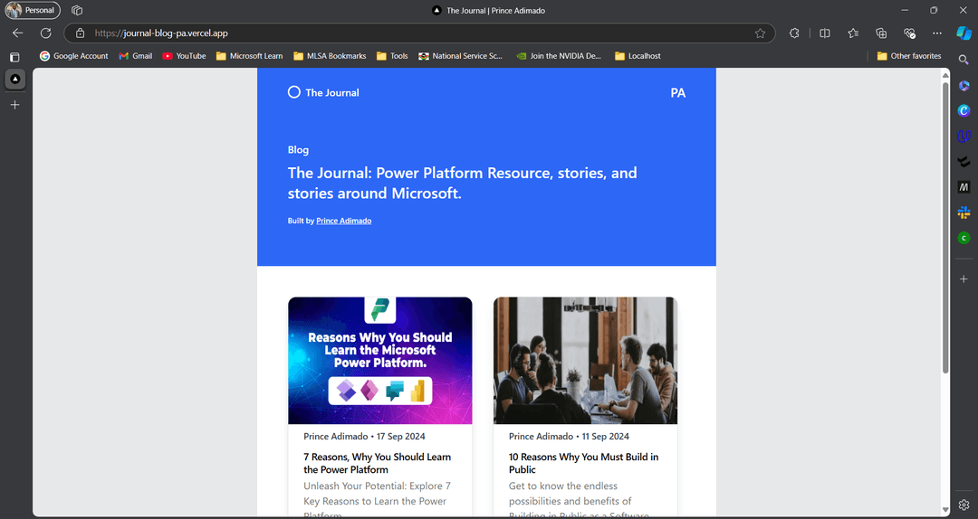Image resolution: width=978 pixels, height=519 pixels.
Task: Star this page as a favorite
Action: pos(760,33)
